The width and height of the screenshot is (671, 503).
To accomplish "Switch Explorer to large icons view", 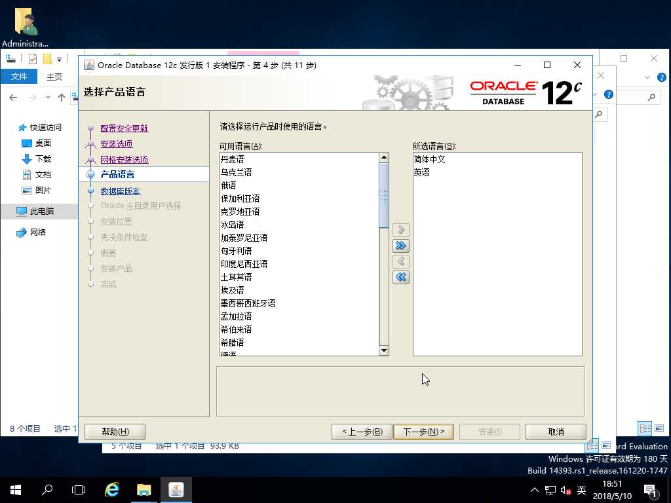I will pyautogui.click(x=659, y=428).
